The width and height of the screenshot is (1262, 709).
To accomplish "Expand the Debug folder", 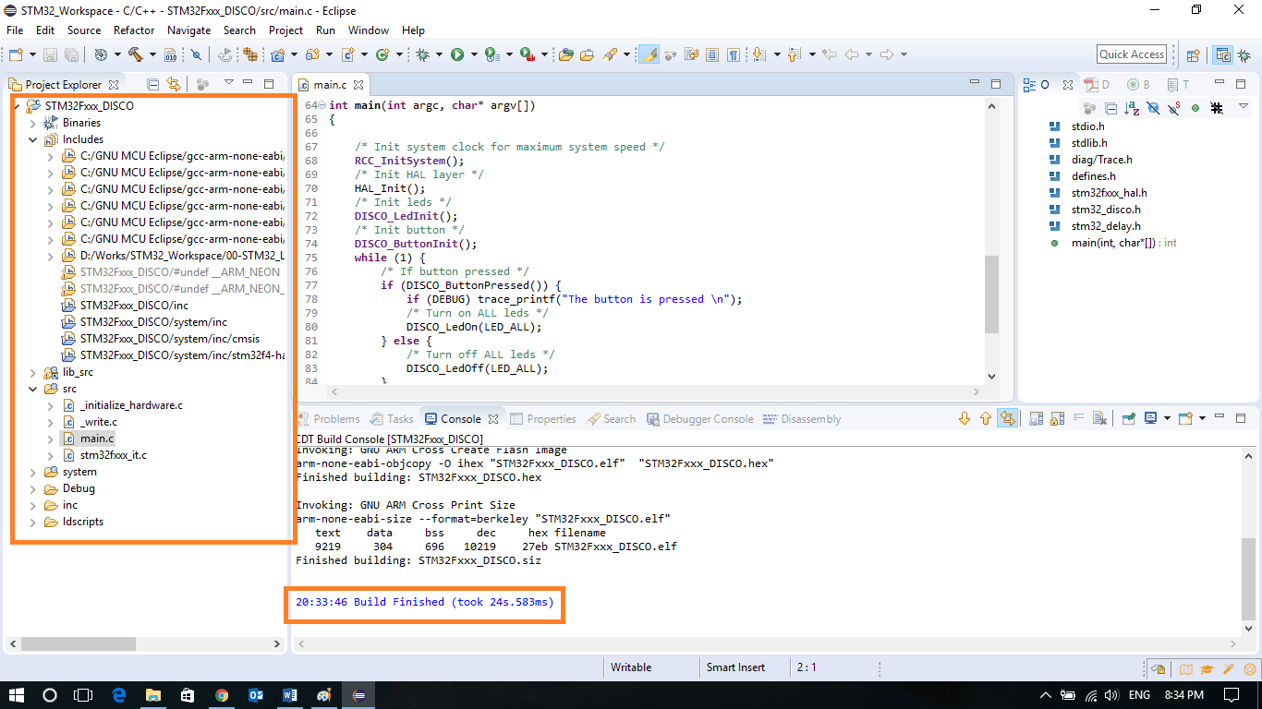I will click(x=33, y=488).
